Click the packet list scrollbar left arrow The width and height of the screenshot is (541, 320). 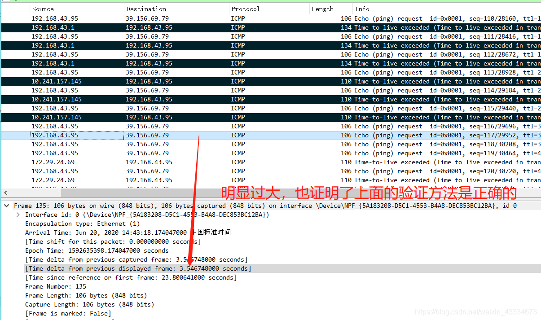(x=5, y=193)
